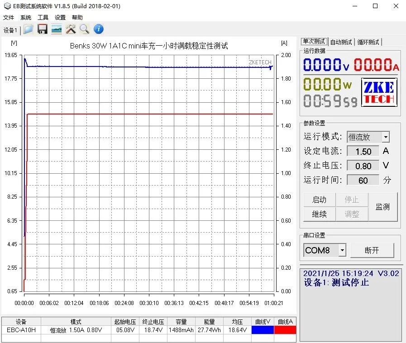Click the red 曲线A color swatch
The image size is (406, 343).
click(x=285, y=330)
